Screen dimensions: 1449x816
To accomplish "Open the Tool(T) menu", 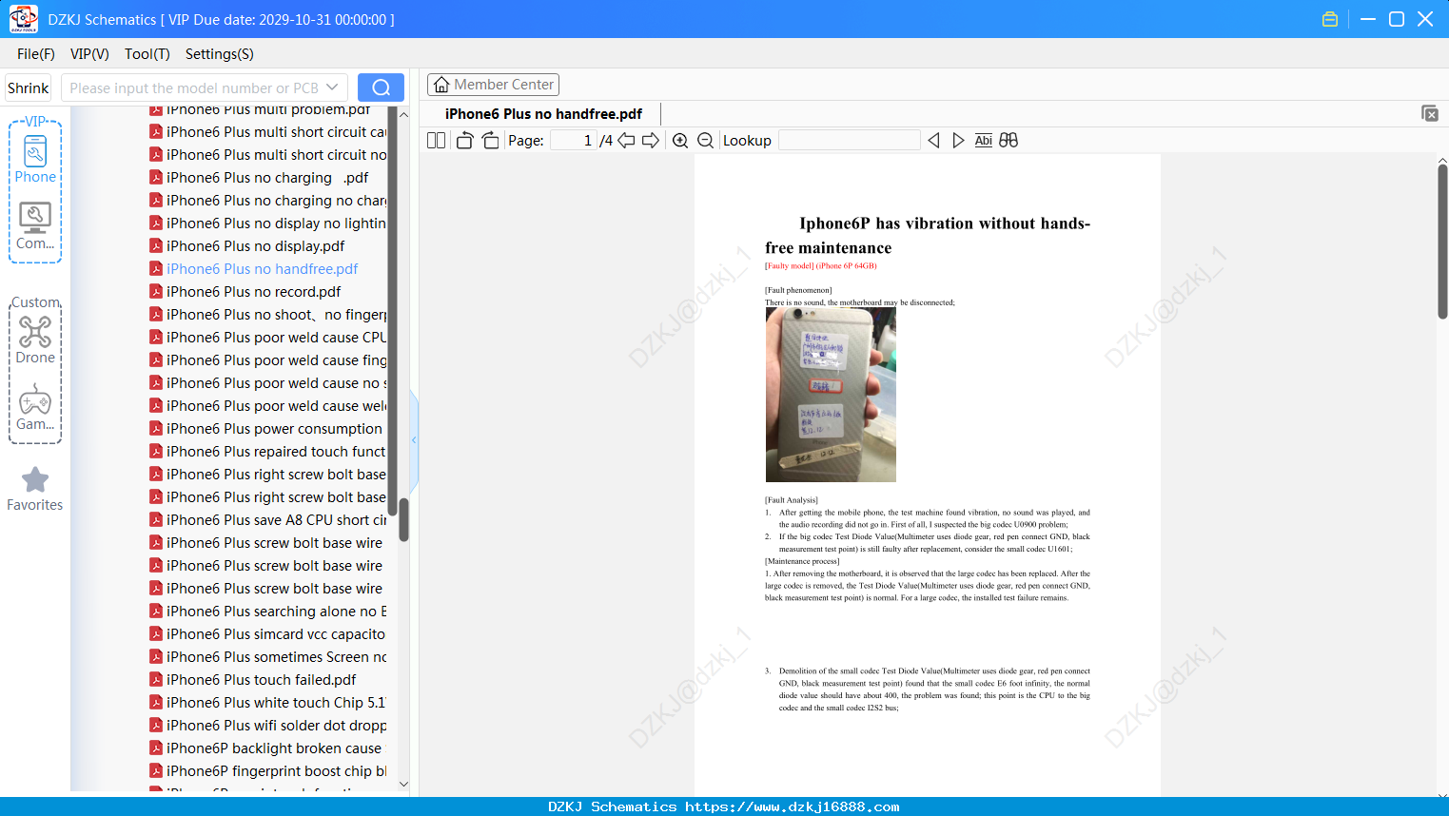I will tap(147, 54).
